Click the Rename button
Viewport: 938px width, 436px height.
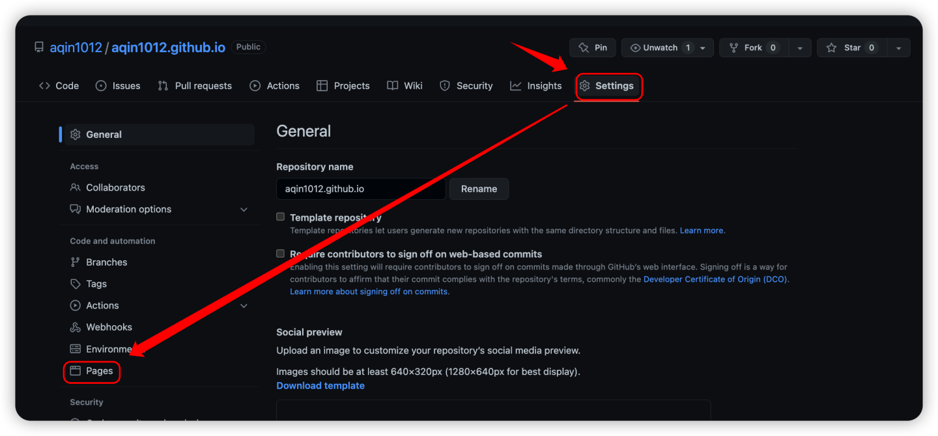tap(479, 189)
